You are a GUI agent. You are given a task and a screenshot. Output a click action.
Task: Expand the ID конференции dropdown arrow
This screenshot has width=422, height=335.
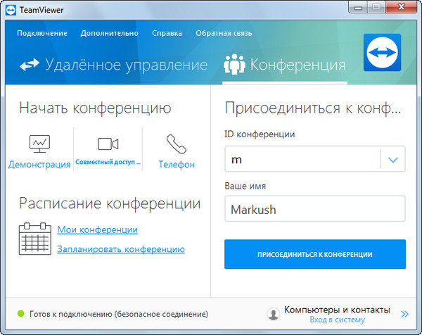(x=393, y=160)
